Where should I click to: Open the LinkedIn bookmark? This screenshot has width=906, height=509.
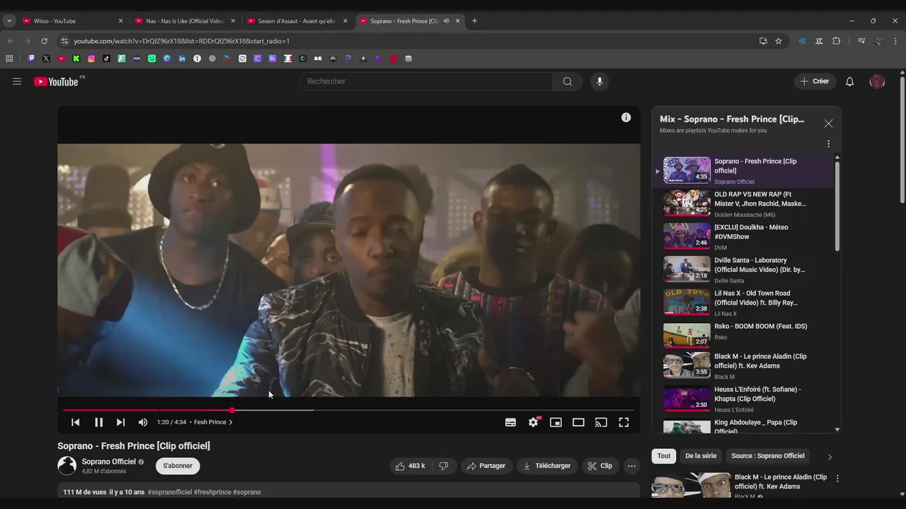(x=182, y=59)
